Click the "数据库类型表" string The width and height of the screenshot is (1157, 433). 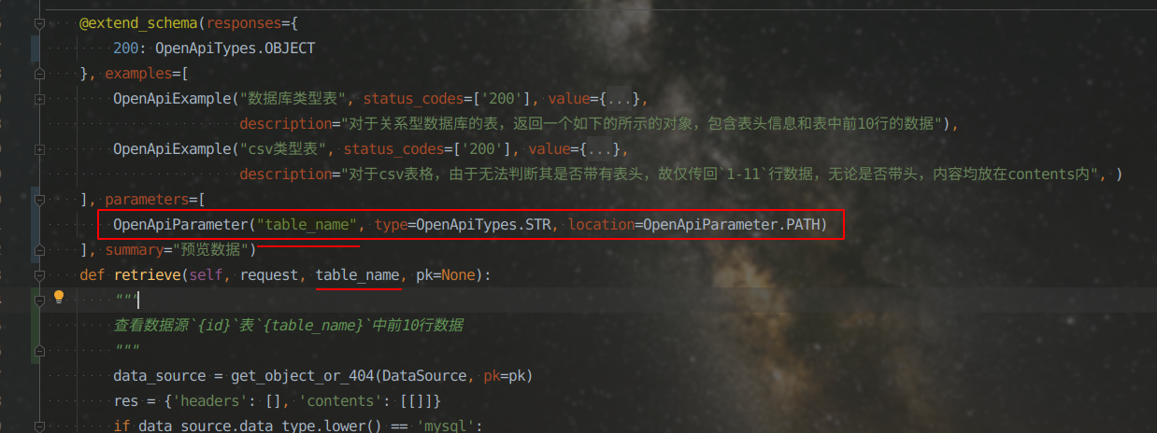(294, 98)
